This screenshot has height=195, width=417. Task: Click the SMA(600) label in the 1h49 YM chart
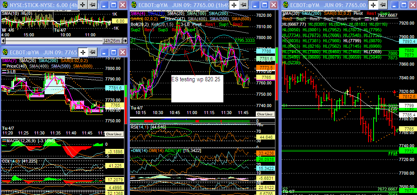(241, 19)
